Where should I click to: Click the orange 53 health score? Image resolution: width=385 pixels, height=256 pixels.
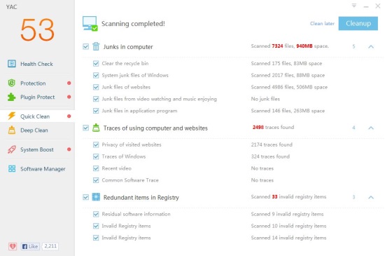[37, 30]
